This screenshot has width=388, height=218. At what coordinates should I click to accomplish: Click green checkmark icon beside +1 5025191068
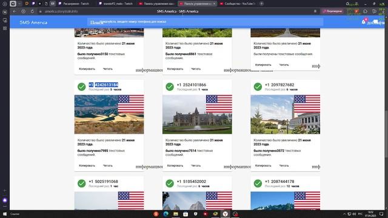click(x=82, y=183)
